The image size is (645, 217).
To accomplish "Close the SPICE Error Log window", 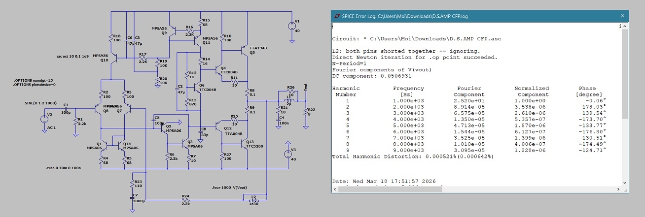I will click(622, 16).
